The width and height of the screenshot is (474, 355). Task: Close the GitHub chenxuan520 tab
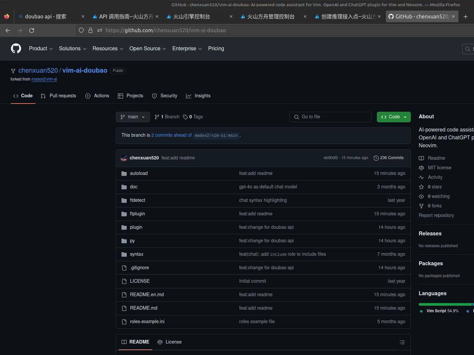(453, 16)
